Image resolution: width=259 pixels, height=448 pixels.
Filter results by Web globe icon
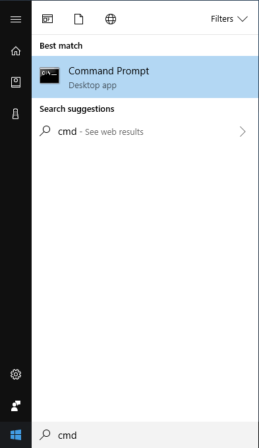(111, 19)
